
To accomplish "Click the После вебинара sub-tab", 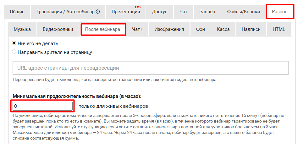I will [102, 29].
